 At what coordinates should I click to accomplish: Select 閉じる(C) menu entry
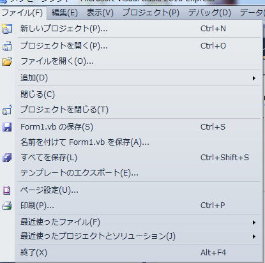38,94
